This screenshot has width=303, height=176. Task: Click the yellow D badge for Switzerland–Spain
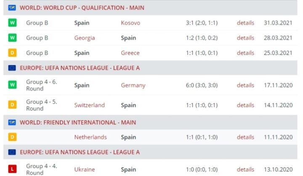tap(13, 105)
